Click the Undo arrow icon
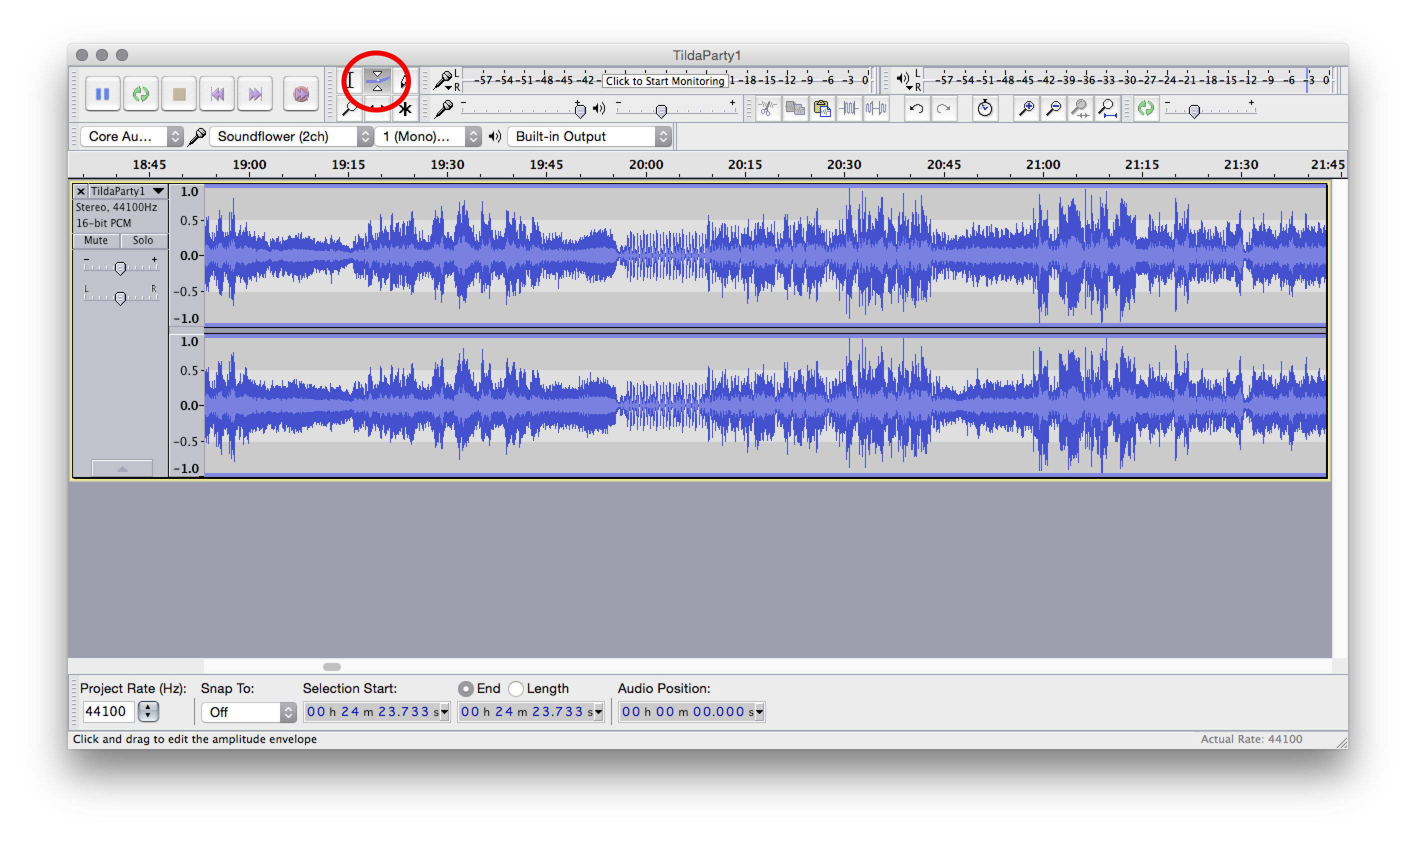 916,108
